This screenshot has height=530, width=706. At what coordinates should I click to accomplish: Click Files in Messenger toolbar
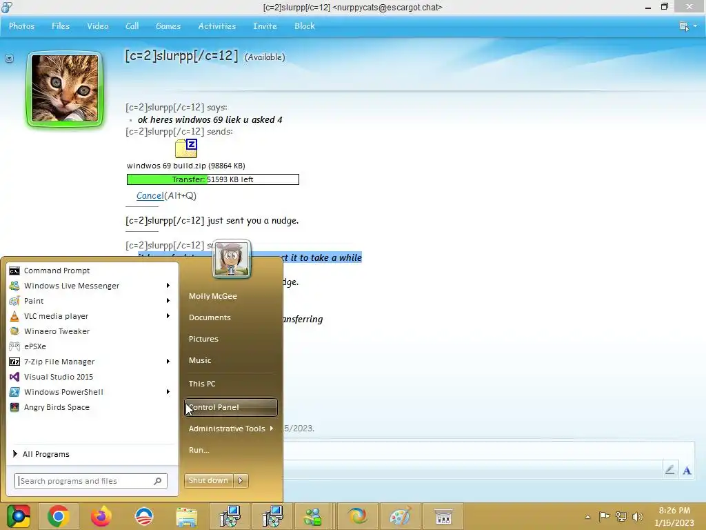(61, 26)
